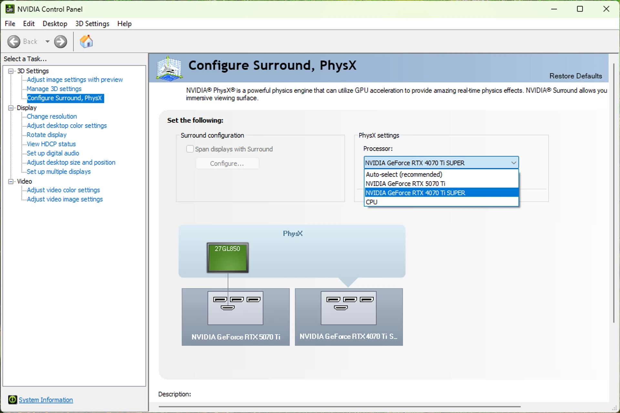
Task: Open the Help menu
Action: tap(124, 24)
